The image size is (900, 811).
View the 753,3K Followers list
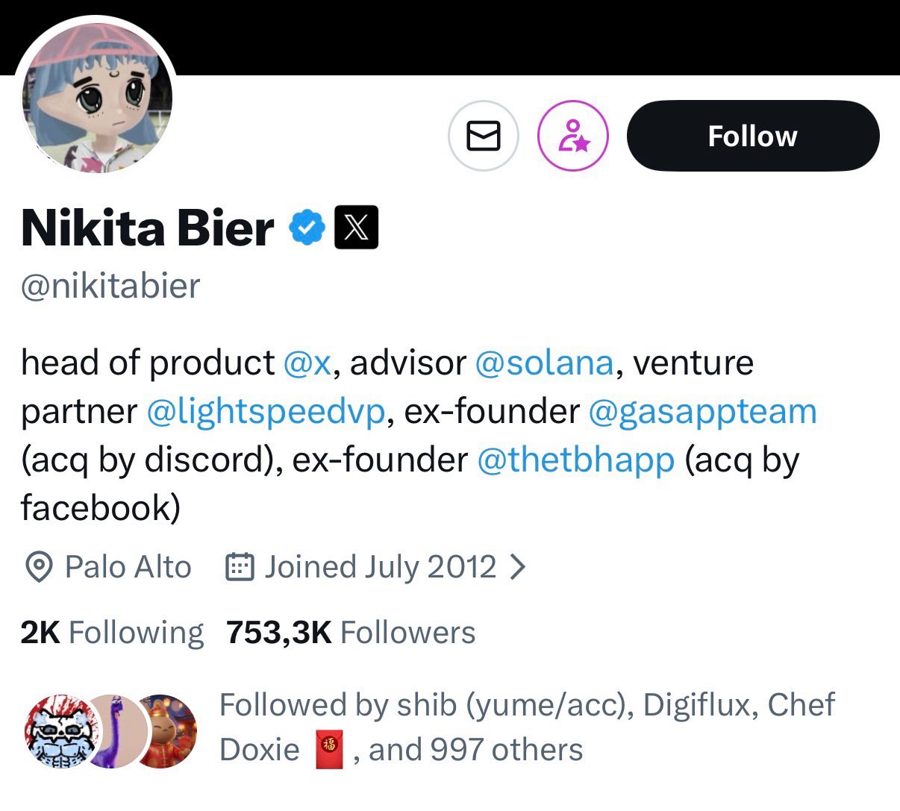coord(351,633)
